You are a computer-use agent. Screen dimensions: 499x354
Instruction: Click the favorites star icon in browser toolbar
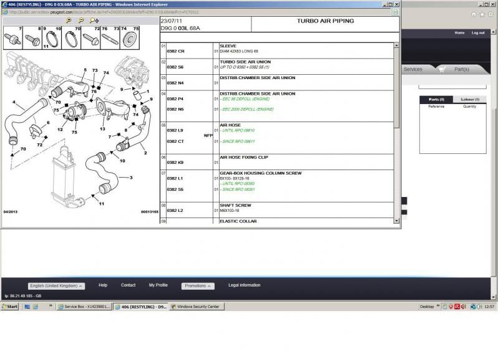(482, 14)
